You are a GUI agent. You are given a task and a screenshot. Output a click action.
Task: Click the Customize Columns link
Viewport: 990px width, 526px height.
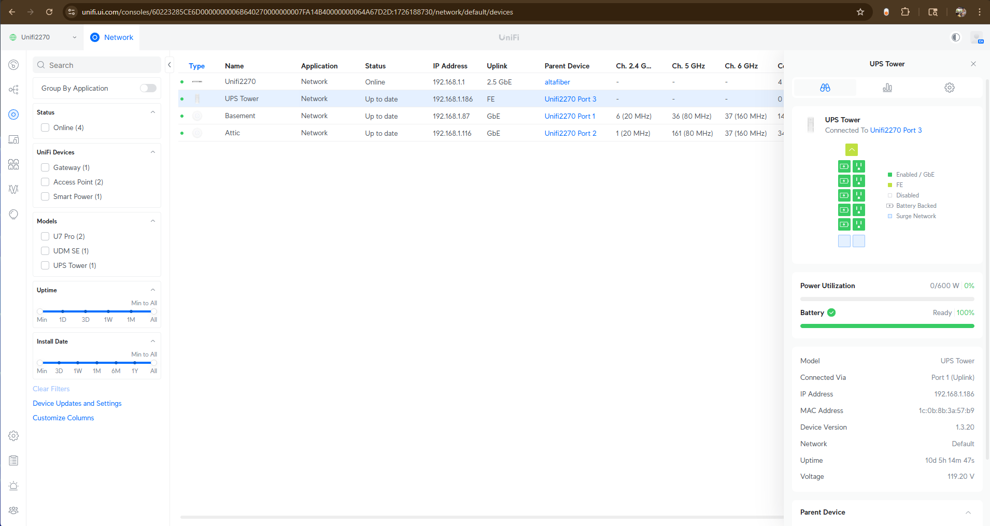tap(63, 418)
